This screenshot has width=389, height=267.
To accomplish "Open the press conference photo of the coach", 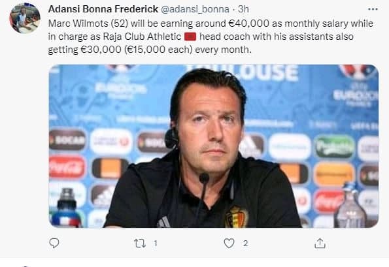I will click(x=214, y=146).
